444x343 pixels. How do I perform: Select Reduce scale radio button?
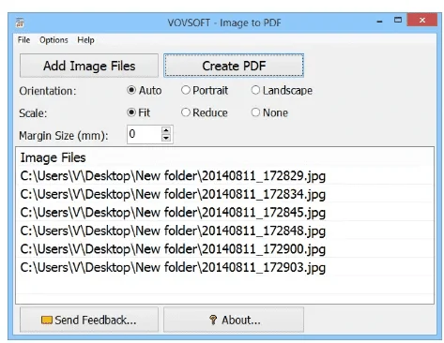(x=186, y=112)
